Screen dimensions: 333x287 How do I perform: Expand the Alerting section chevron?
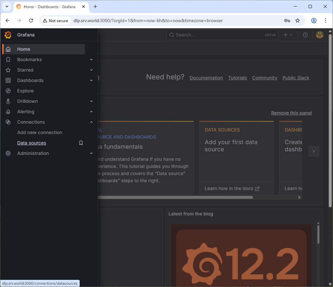pos(91,112)
